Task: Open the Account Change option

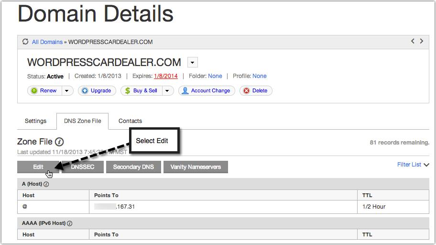Action: click(x=207, y=91)
